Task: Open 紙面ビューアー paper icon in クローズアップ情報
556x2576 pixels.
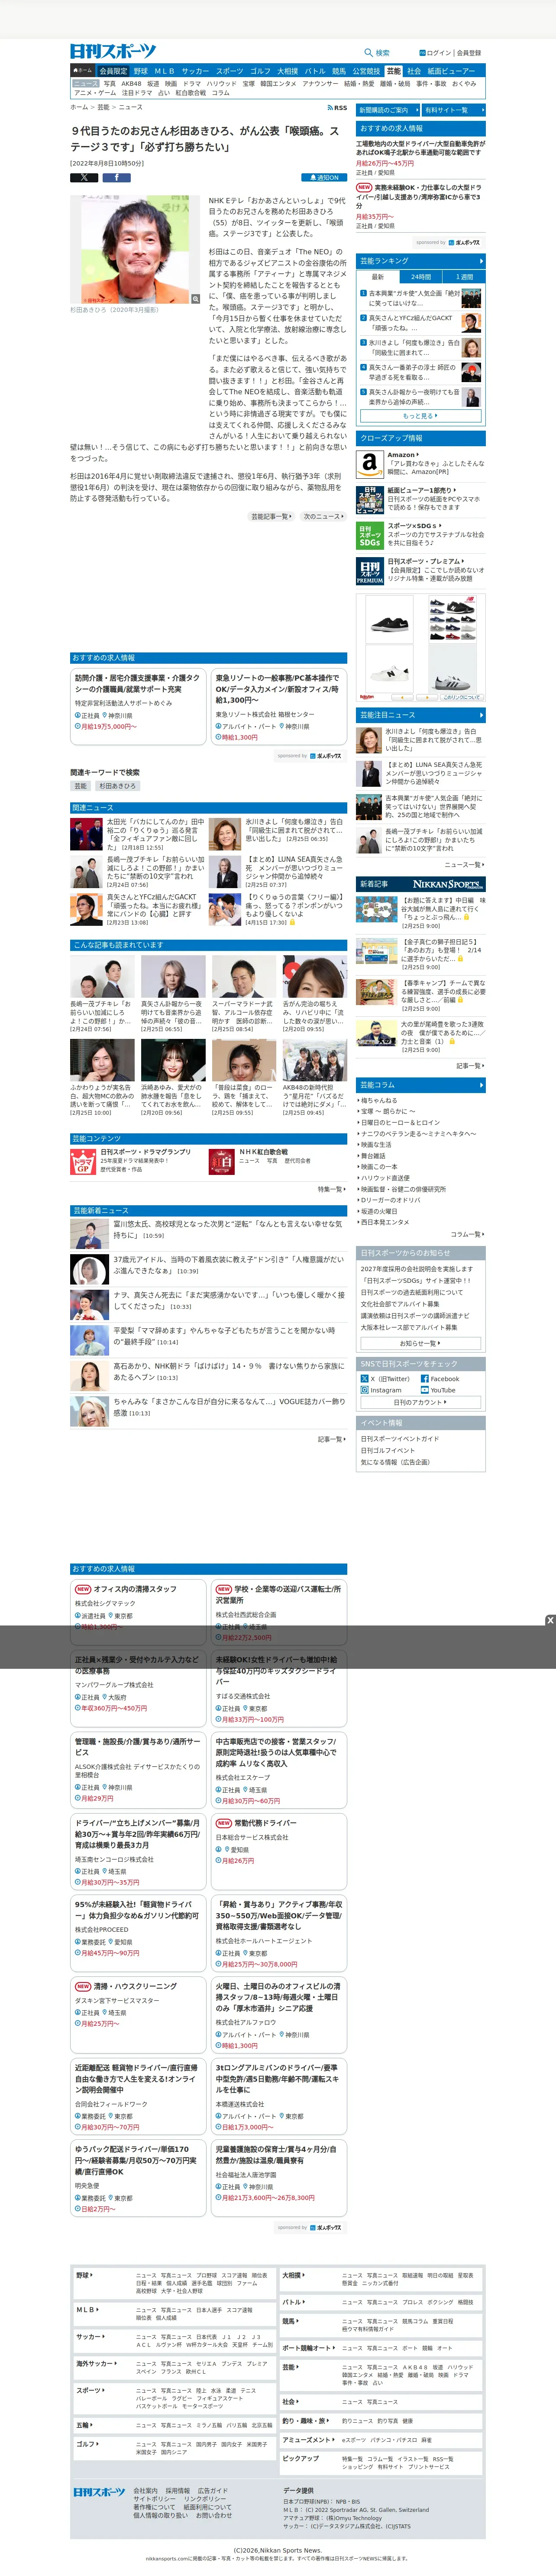Action: pos(370,499)
